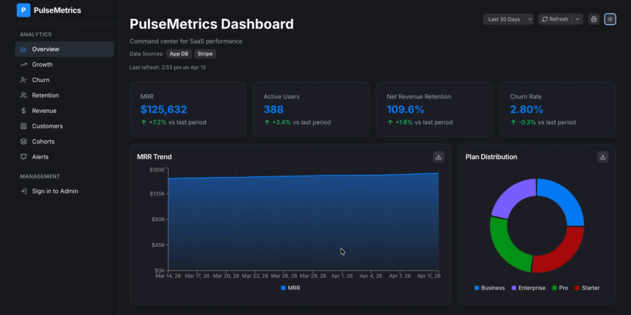The image size is (631, 315).
Task: Click the 388 Active Users value
Action: tap(273, 110)
